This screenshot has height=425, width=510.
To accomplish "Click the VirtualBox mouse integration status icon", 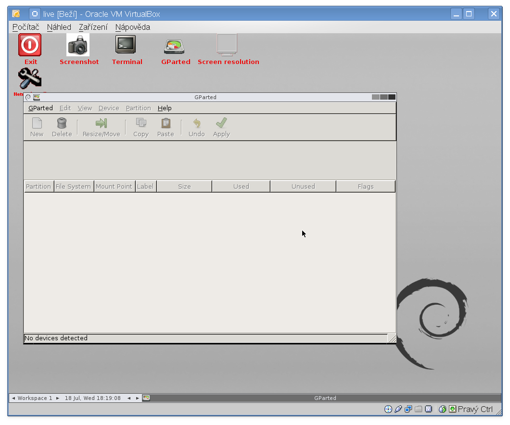I will coord(442,409).
